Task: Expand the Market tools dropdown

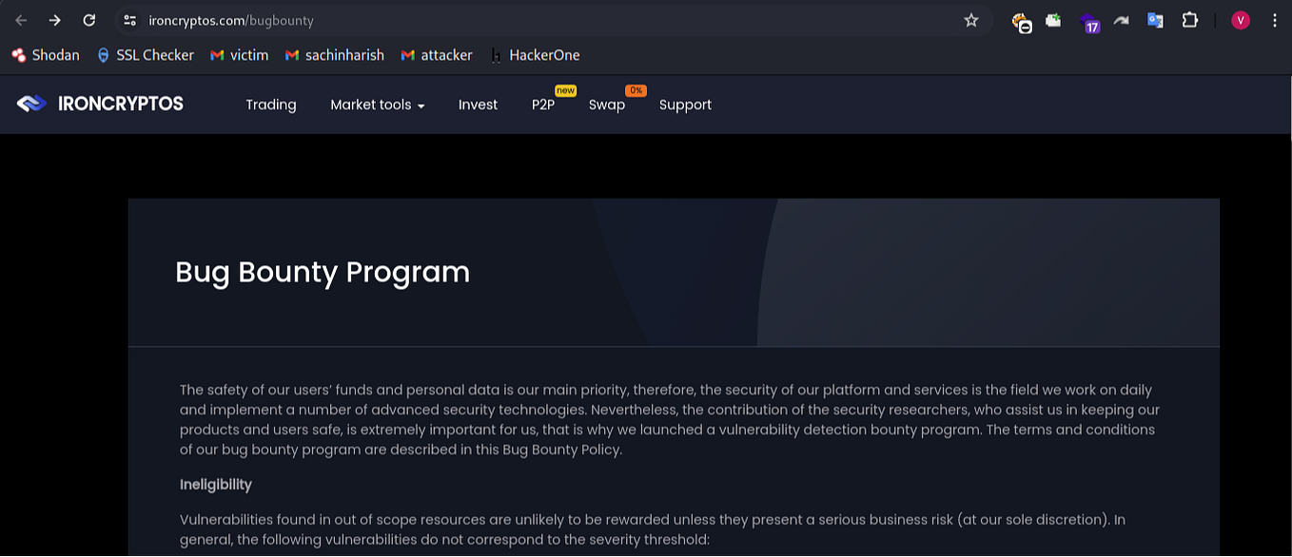Action: [x=377, y=105]
